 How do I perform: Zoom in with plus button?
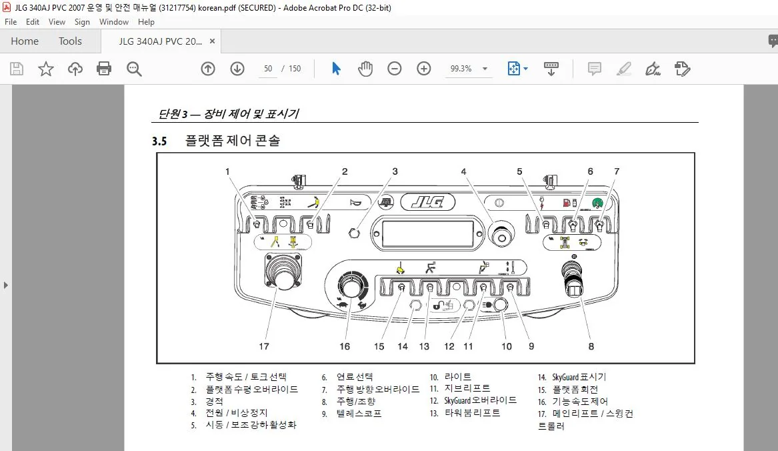point(424,69)
